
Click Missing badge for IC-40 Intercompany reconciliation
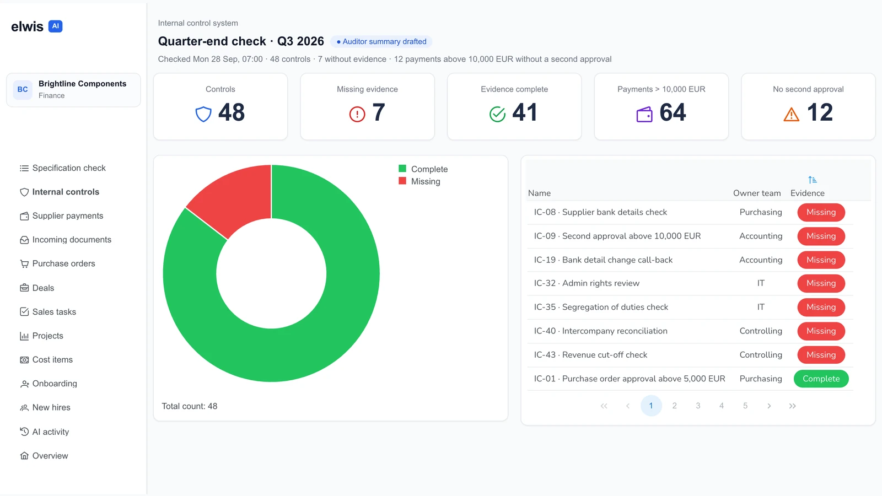coord(821,331)
